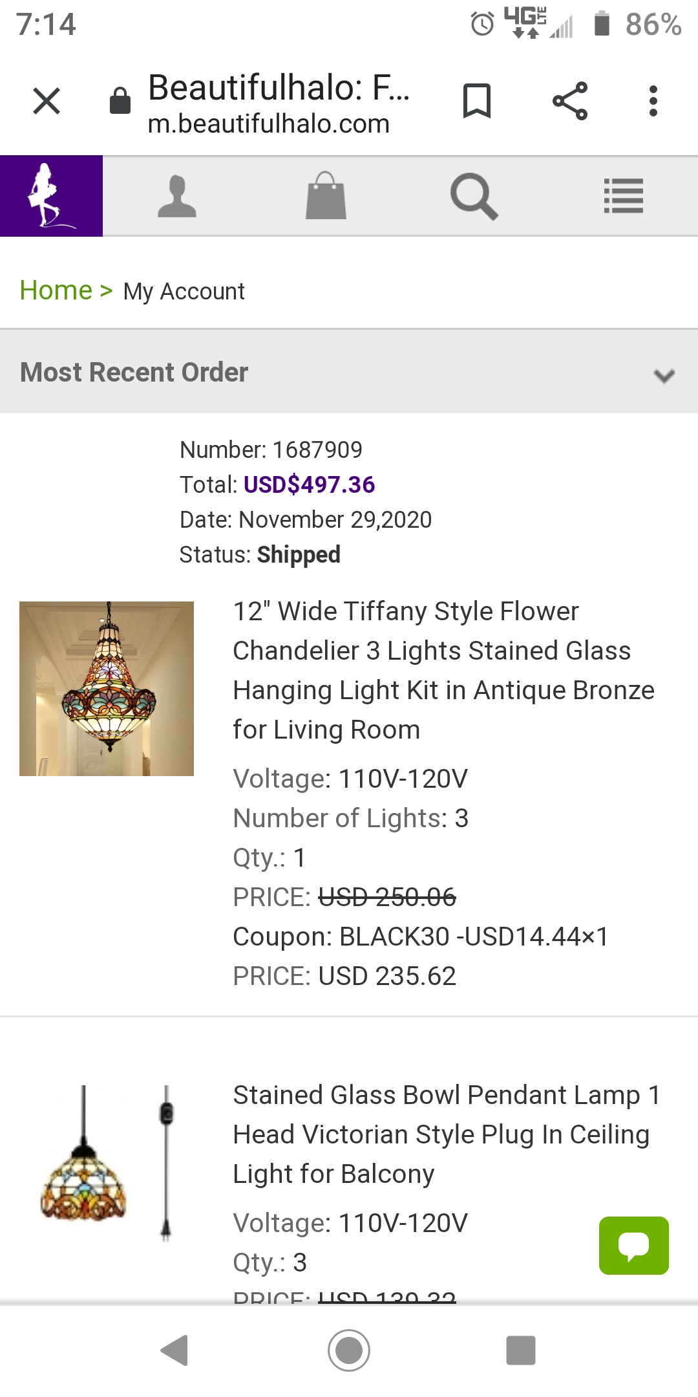
Task: Open the green live chat button
Action: pos(633,1246)
